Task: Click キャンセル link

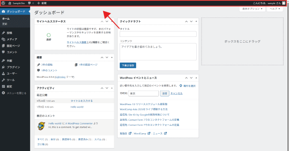Action: coord(176,93)
